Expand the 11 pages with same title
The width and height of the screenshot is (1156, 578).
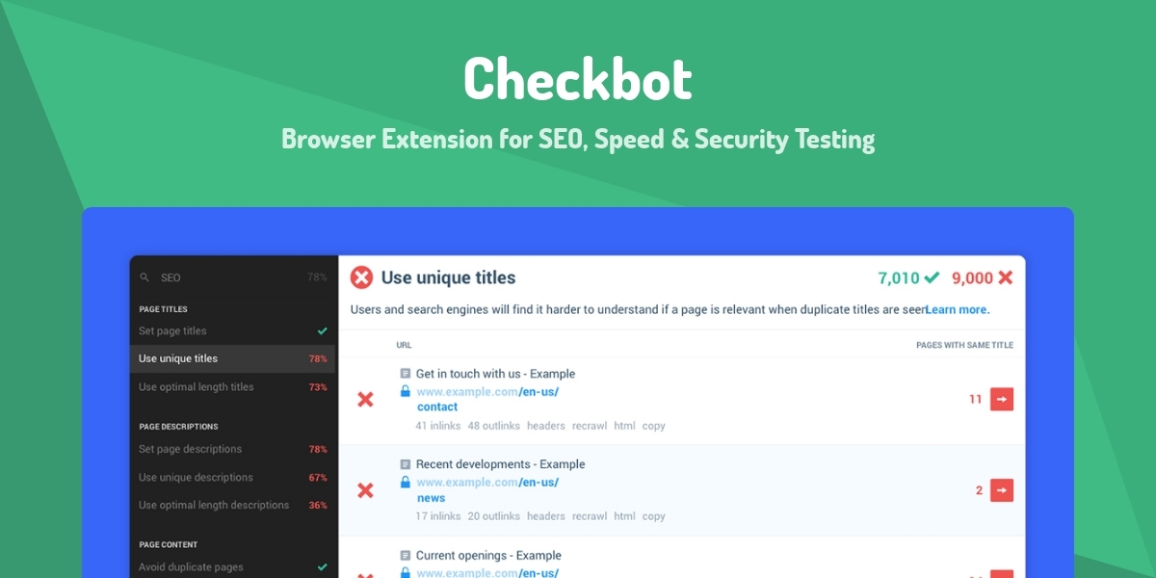click(1001, 399)
